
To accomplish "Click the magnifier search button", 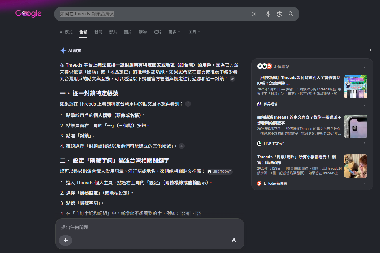I will coord(291,14).
